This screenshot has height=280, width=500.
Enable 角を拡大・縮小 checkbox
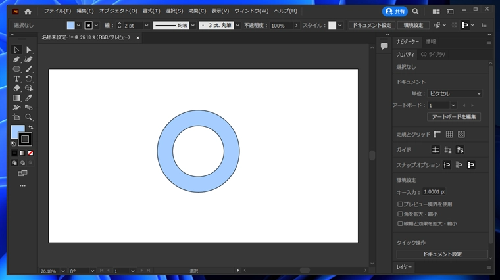[400, 214]
